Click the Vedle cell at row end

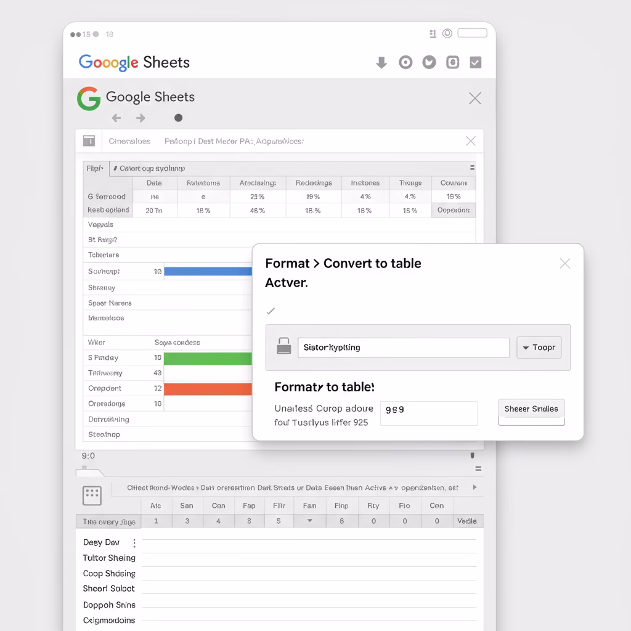pyautogui.click(x=467, y=521)
